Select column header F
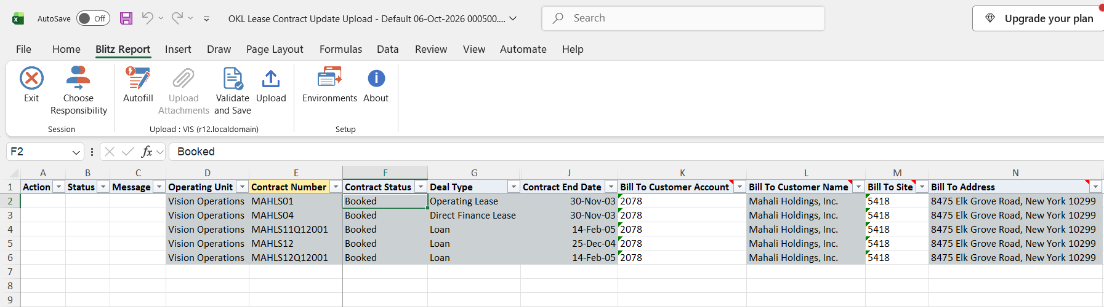The width and height of the screenshot is (1104, 307). pyautogui.click(x=385, y=173)
